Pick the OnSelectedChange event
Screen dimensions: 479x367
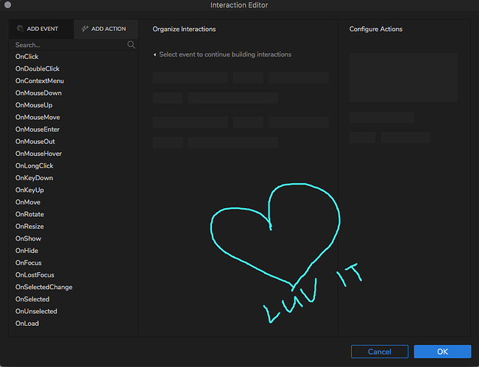point(43,288)
